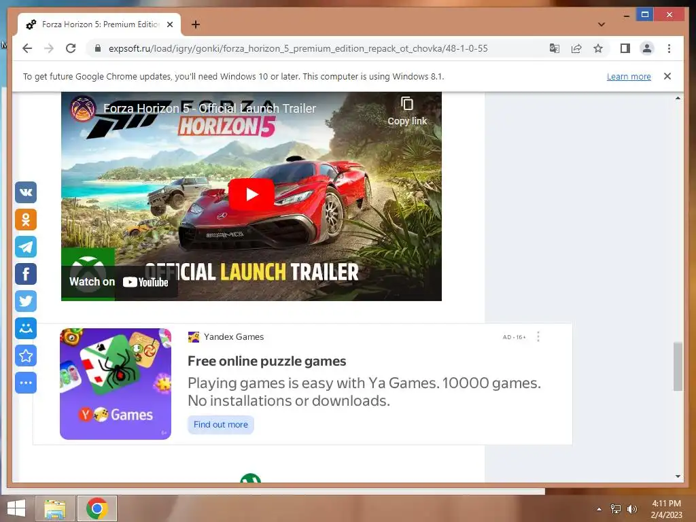
Task: Share this page icon in address bar
Action: [x=576, y=48]
